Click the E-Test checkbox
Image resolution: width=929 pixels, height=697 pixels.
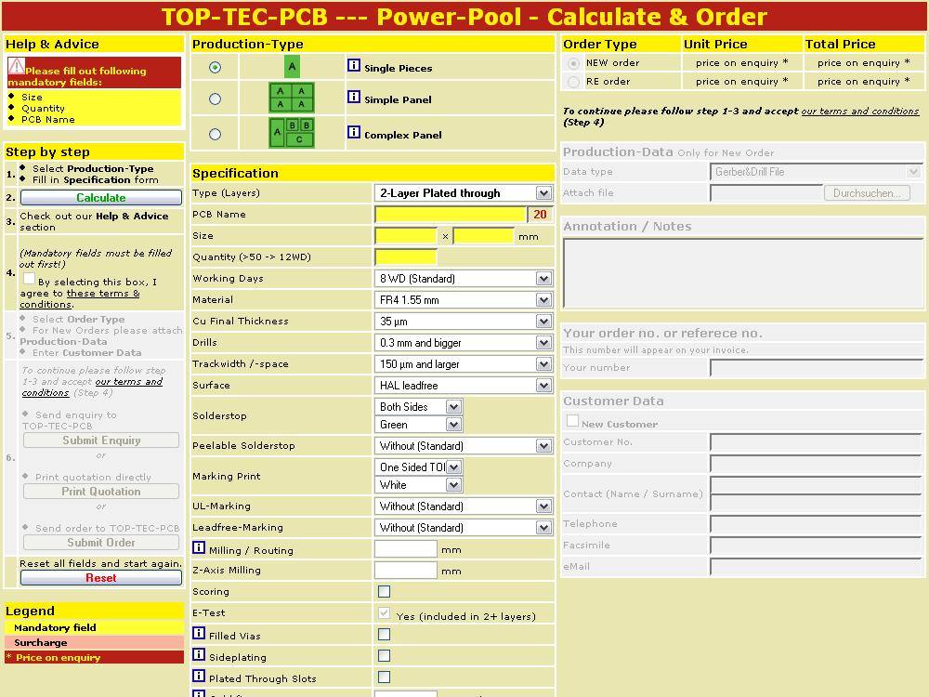coord(384,612)
